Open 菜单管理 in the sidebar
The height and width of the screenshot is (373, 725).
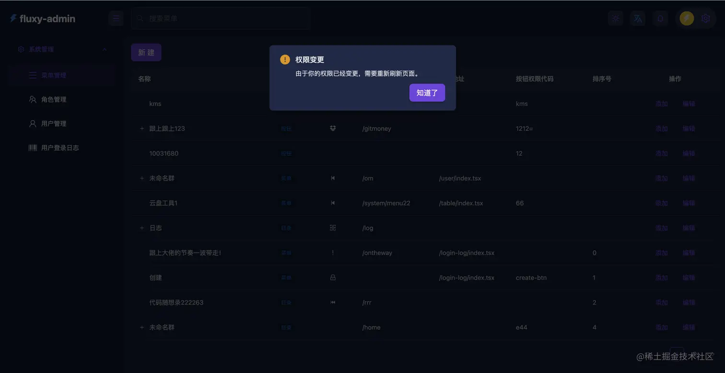point(61,75)
